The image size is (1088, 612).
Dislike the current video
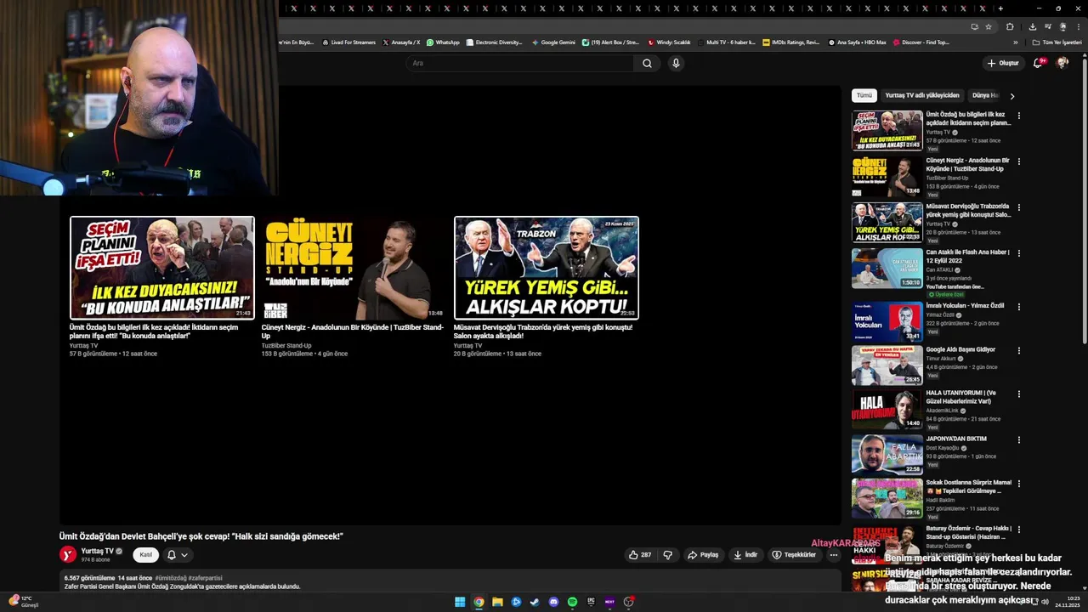pos(668,555)
